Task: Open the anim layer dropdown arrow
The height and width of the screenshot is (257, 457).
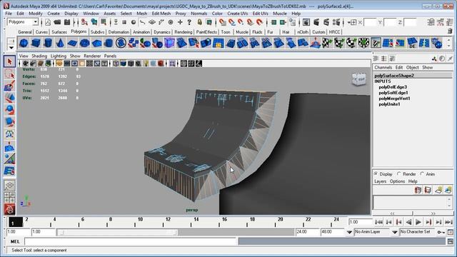Action: coord(349,232)
